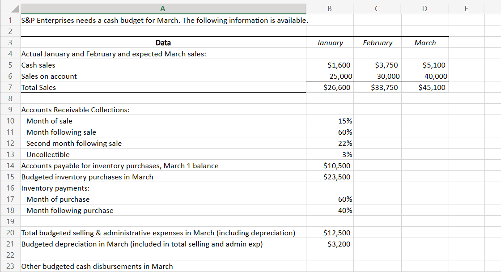Select the $12,500 selling and admin expenses value
The image size is (501, 272).
tap(330, 233)
